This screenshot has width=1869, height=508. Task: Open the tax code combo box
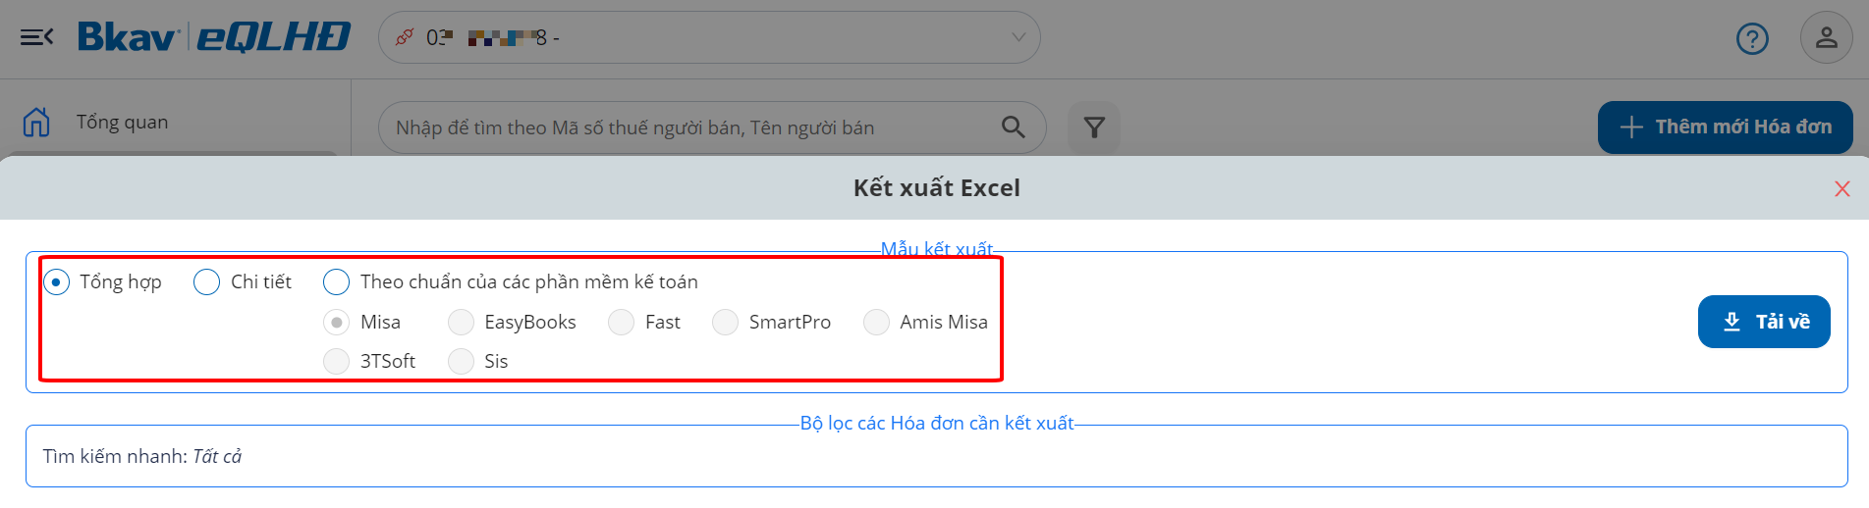coord(709,37)
